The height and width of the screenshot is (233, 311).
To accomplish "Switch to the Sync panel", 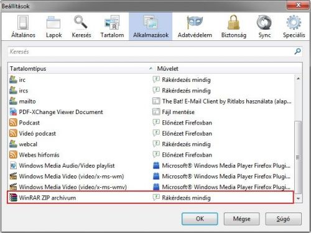I will click(x=264, y=27).
